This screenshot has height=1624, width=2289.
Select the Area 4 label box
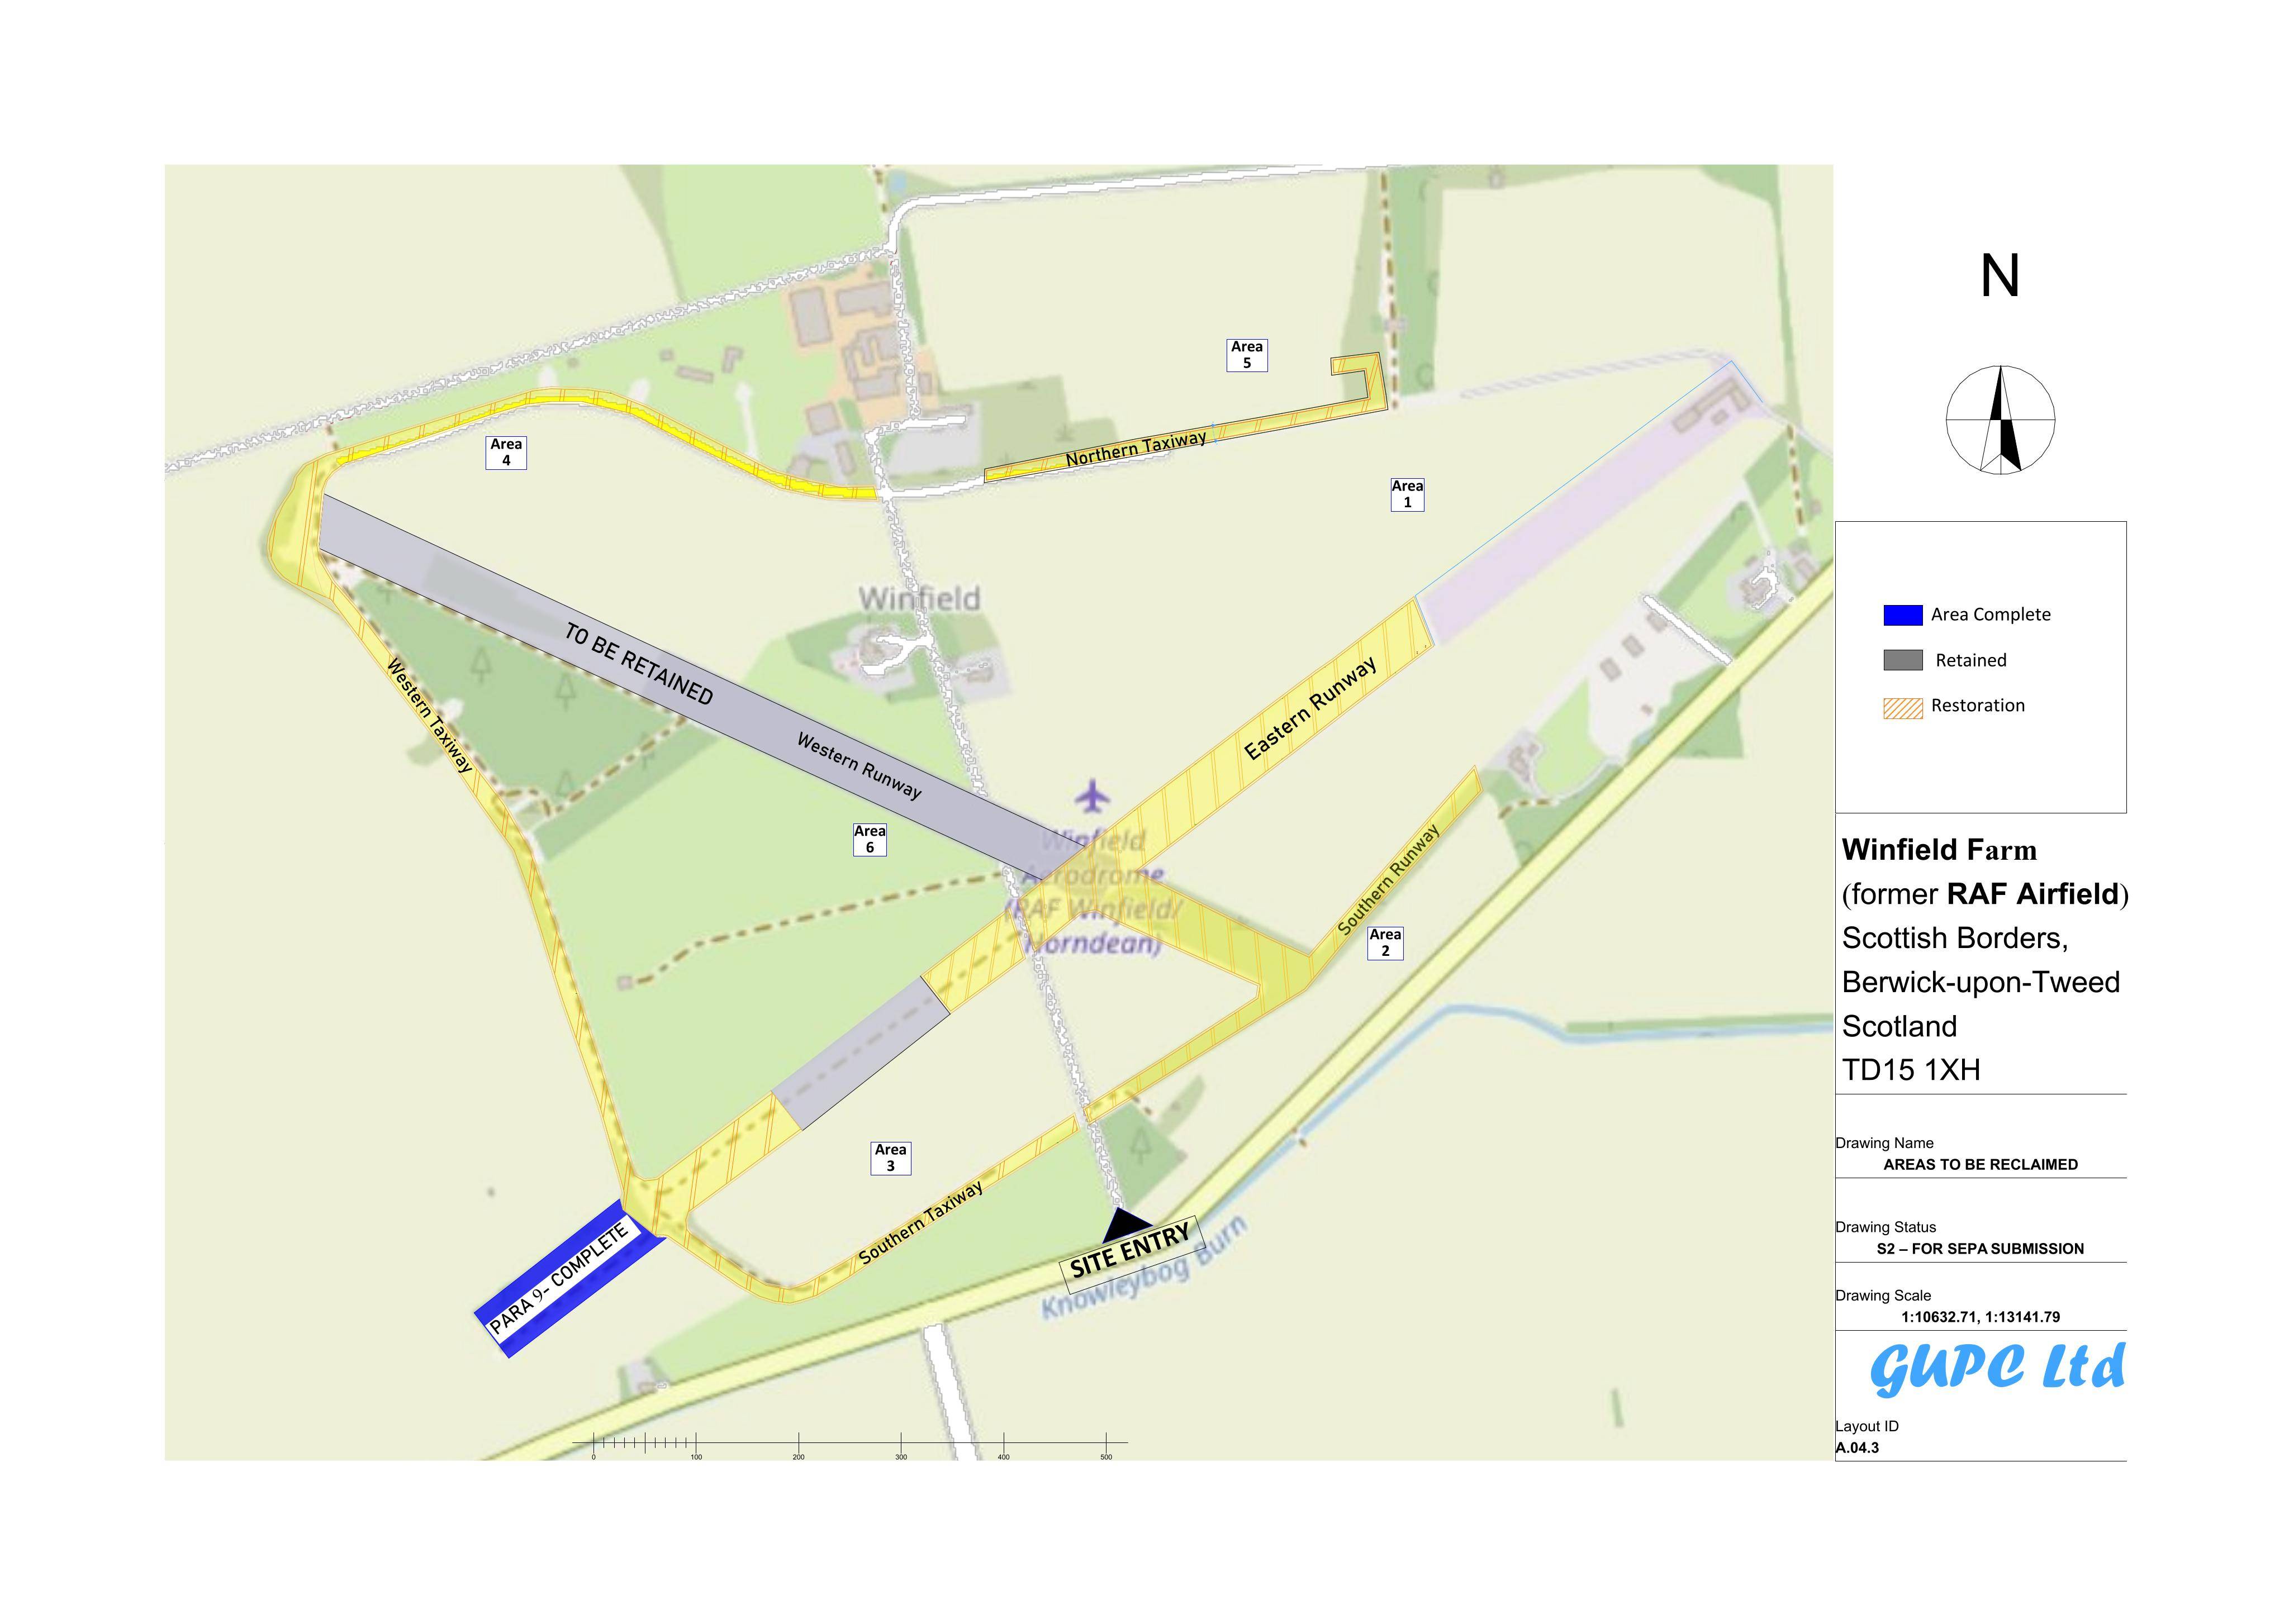(506, 452)
